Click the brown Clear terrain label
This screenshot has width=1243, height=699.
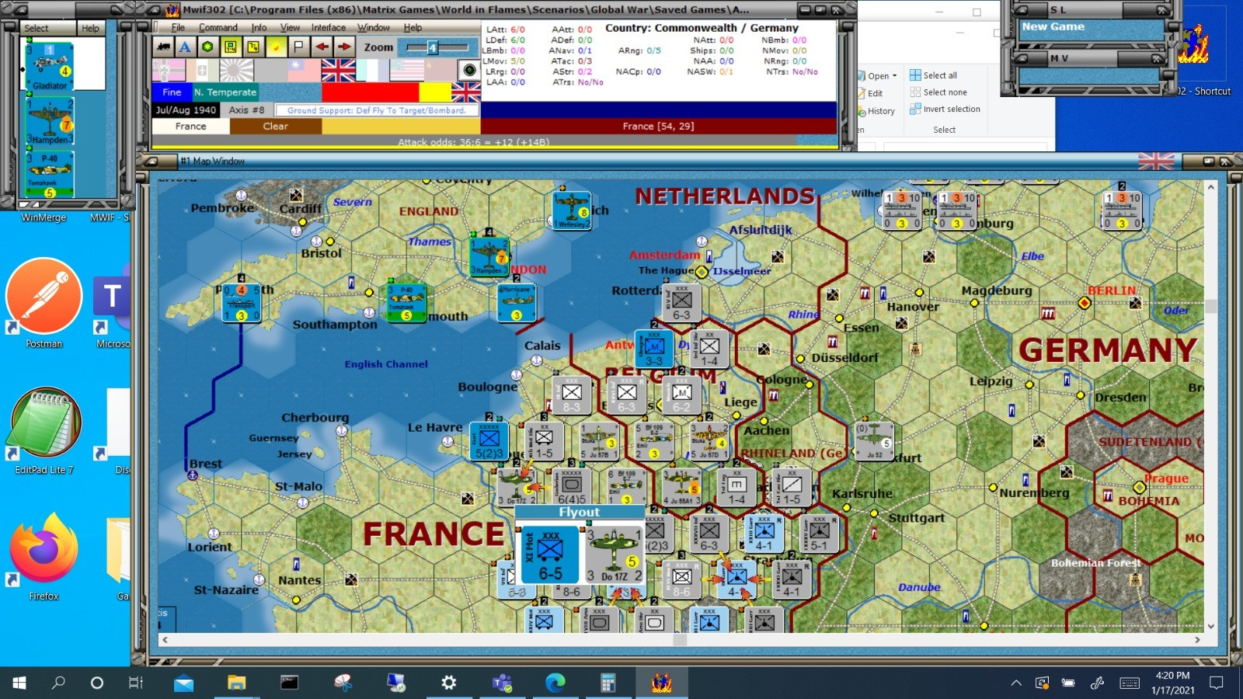276,126
